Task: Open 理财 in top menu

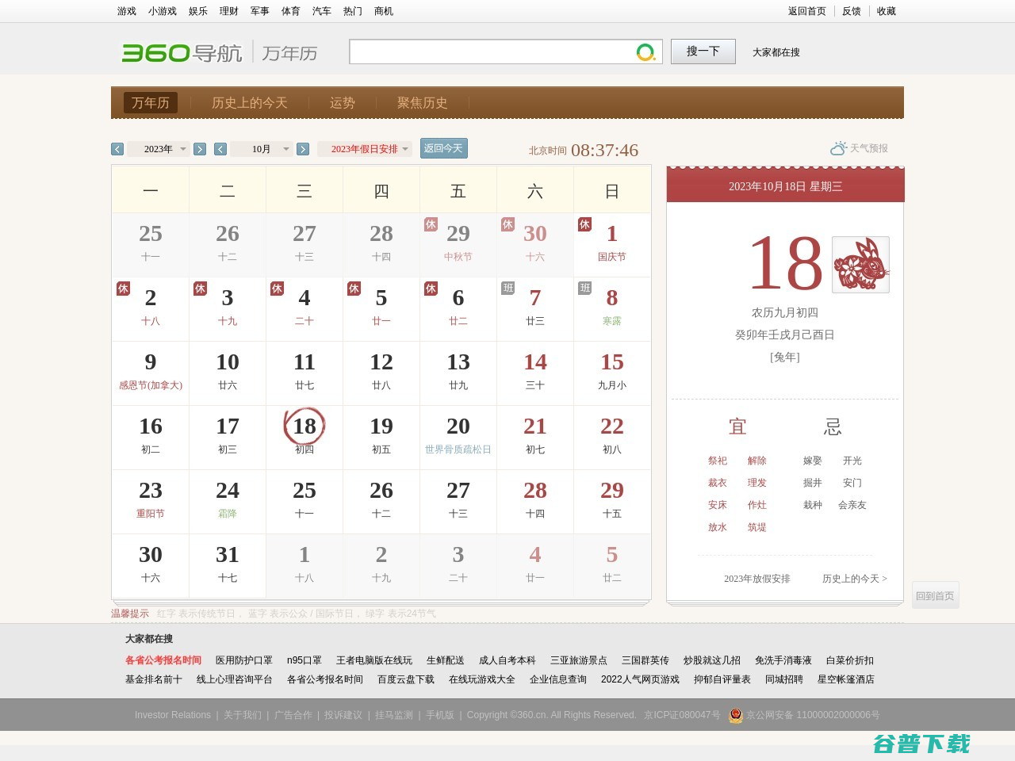Action: (x=229, y=11)
